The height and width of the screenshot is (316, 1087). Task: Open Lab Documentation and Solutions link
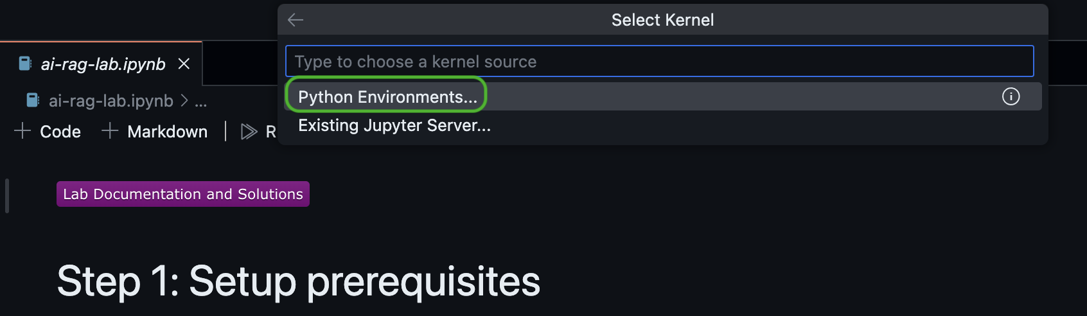(x=183, y=194)
